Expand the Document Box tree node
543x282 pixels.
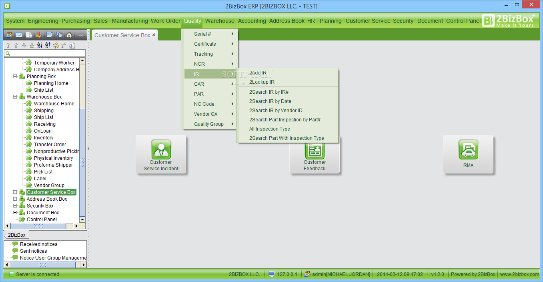(15, 213)
